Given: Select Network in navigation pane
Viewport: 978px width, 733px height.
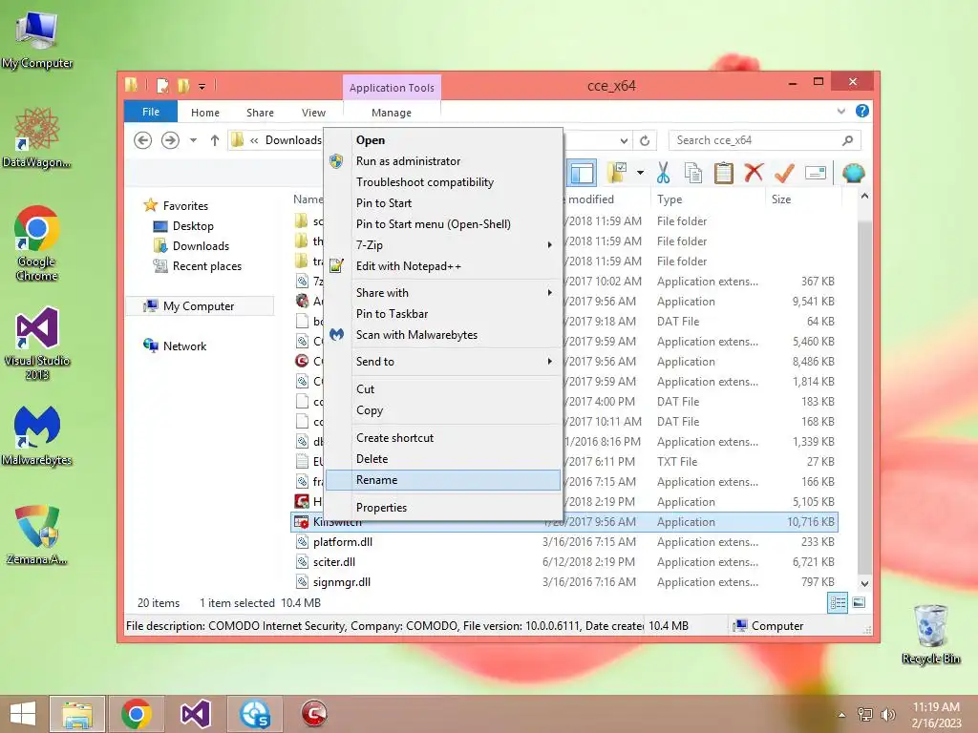Looking at the screenshot, I should point(184,346).
